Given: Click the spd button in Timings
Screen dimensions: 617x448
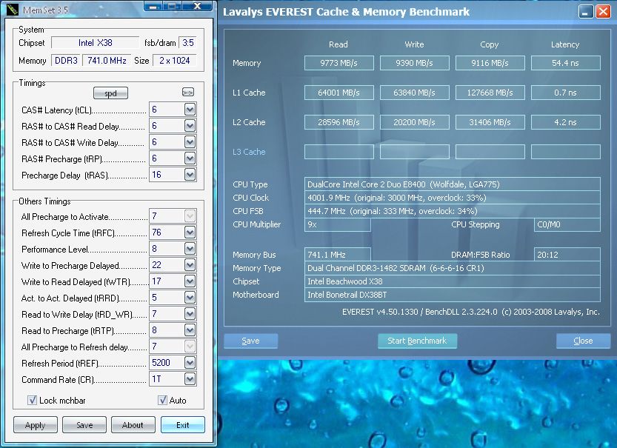Looking at the screenshot, I should tap(110, 93).
